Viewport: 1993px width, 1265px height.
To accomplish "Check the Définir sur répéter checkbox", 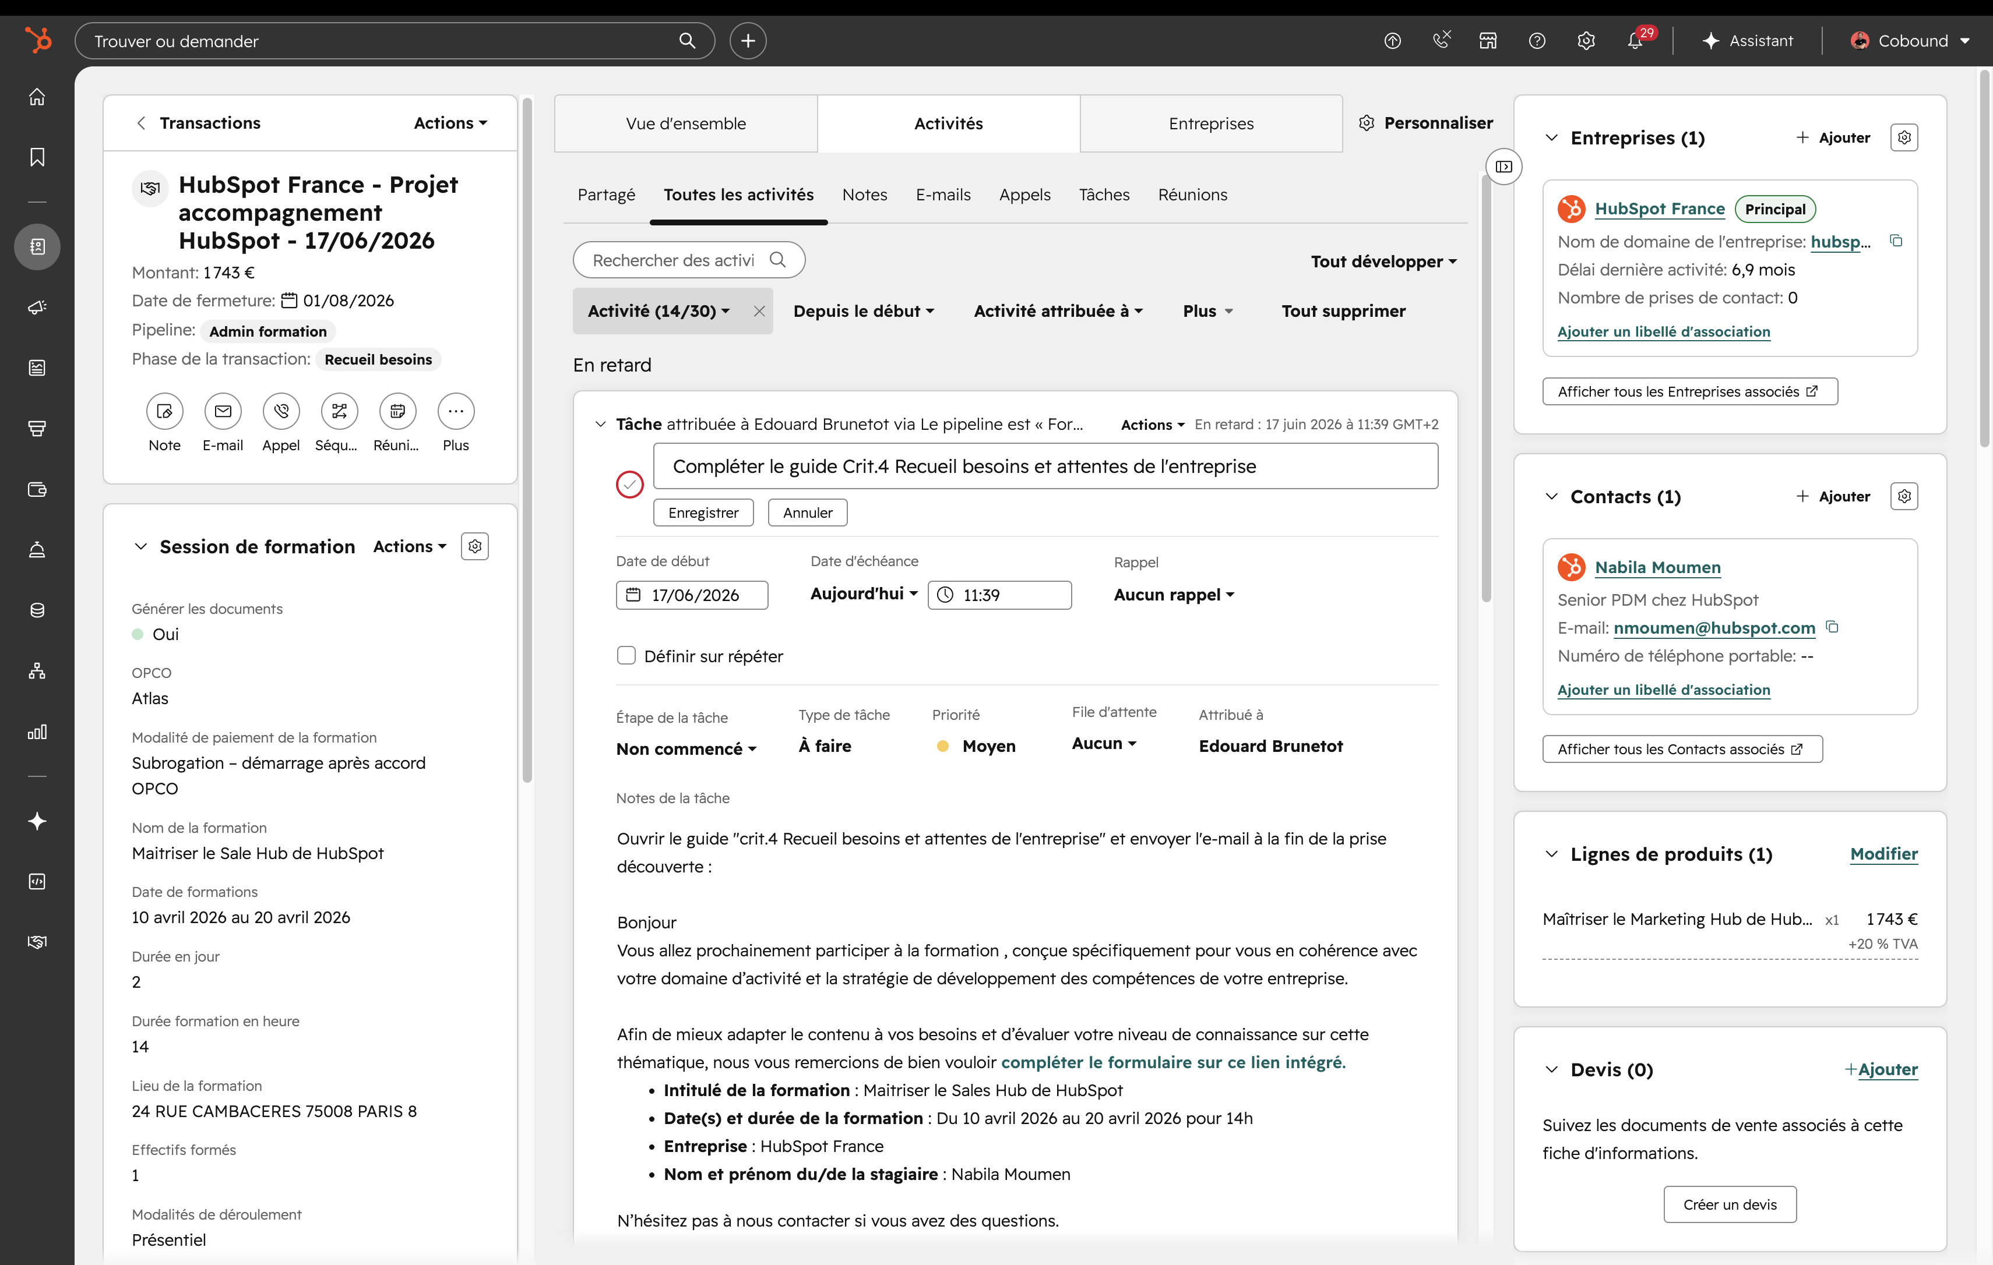I will [x=626, y=655].
